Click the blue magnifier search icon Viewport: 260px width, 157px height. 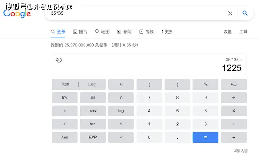(x=245, y=13)
